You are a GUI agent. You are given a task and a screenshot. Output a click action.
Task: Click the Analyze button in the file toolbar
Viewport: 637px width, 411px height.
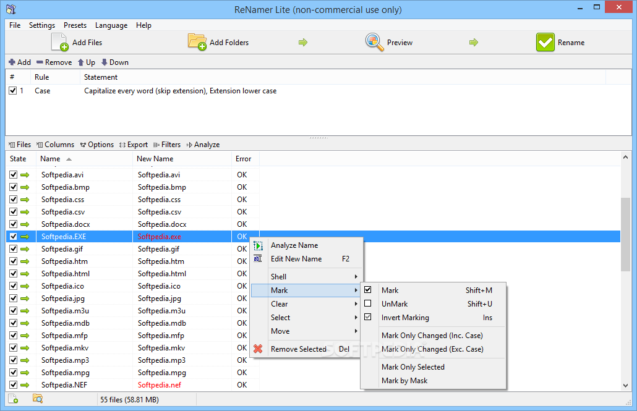click(x=203, y=145)
